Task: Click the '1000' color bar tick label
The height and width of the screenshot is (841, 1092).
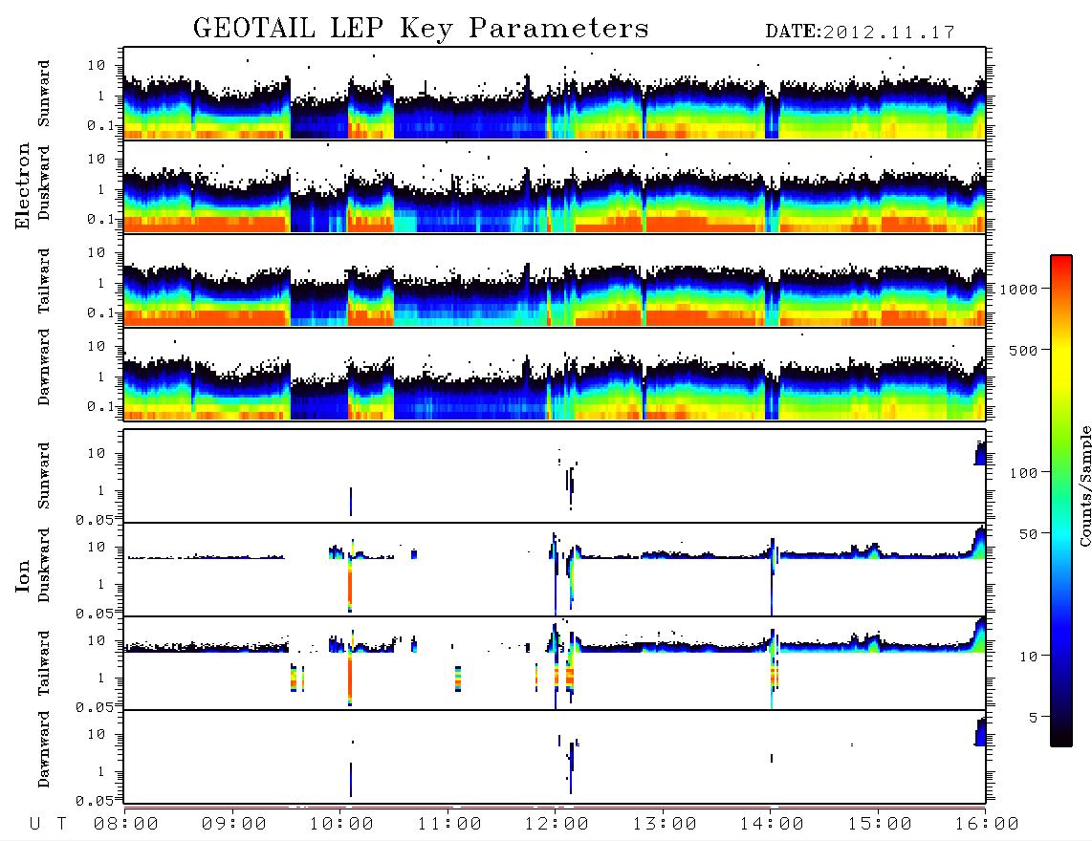Action: coord(1019,290)
